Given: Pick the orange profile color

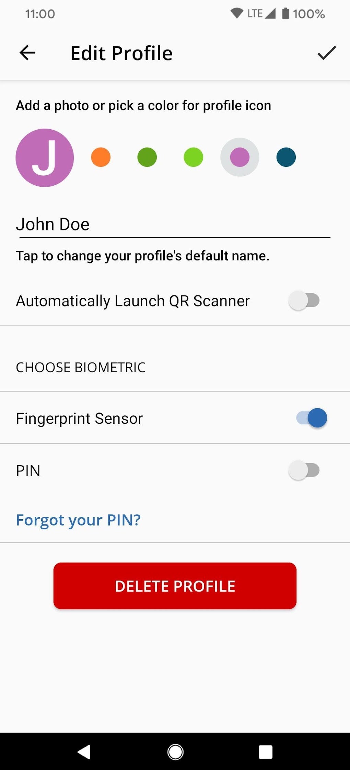Looking at the screenshot, I should click(x=101, y=157).
